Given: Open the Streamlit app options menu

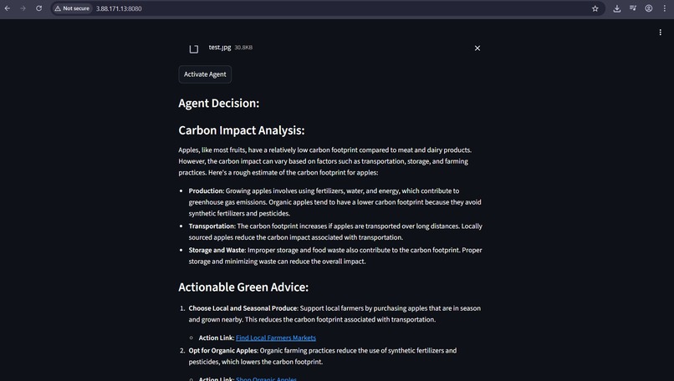Looking at the screenshot, I should (x=661, y=33).
